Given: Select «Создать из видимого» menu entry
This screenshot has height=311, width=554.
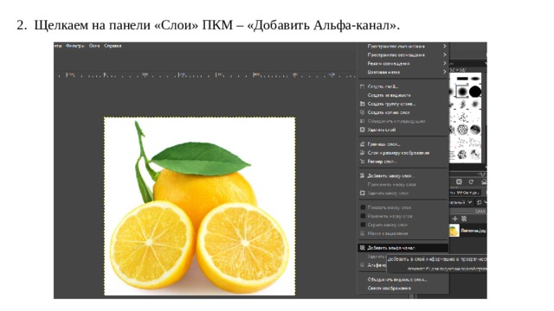Looking at the screenshot, I should (403, 95).
